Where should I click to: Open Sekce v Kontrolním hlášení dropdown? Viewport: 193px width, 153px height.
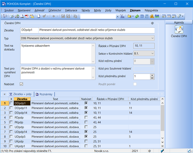(144, 53)
